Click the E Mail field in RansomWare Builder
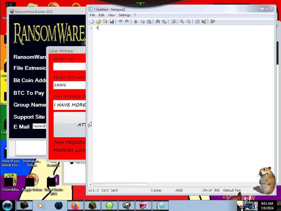This screenshot has height=211, width=281. pyautogui.click(x=40, y=126)
